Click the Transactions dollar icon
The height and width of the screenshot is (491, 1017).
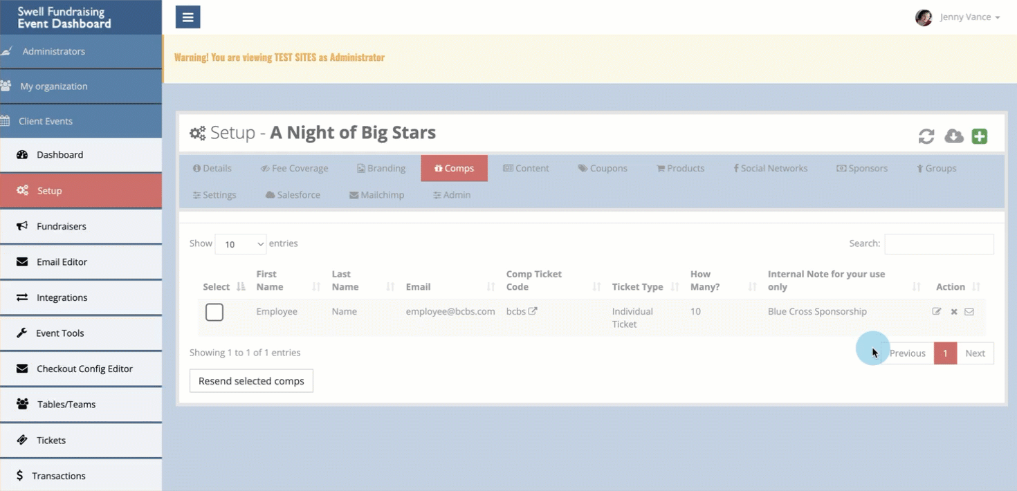tap(20, 476)
